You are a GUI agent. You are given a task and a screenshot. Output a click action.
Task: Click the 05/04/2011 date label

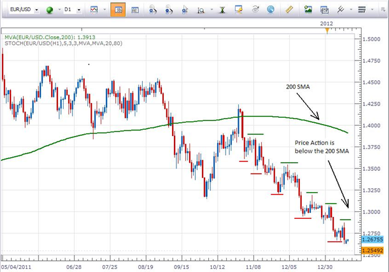pos(16,267)
